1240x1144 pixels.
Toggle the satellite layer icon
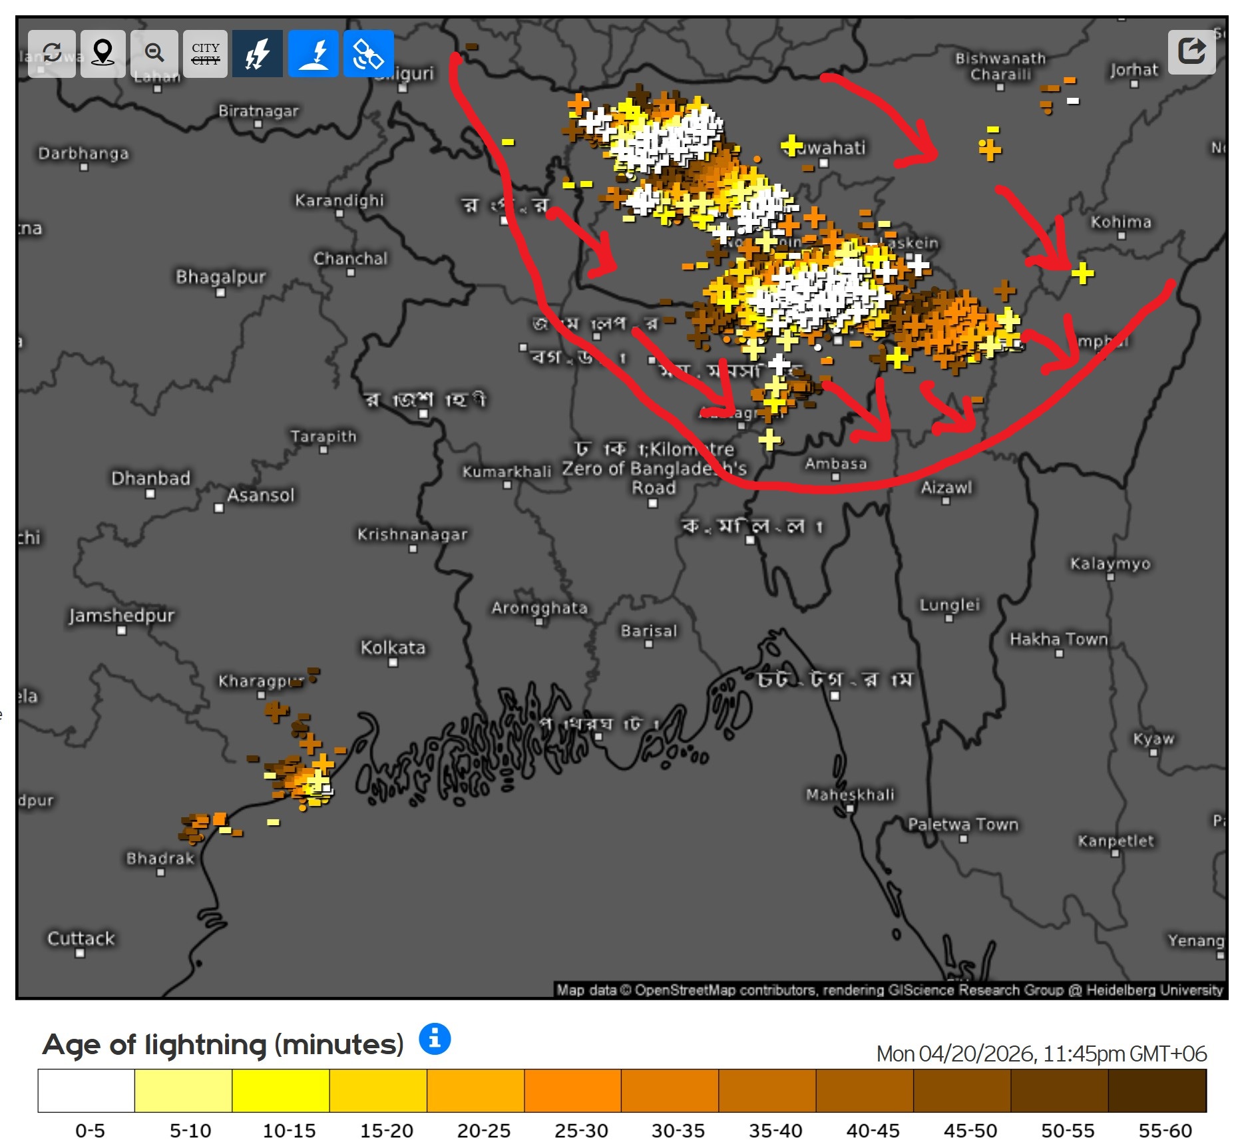coord(368,53)
